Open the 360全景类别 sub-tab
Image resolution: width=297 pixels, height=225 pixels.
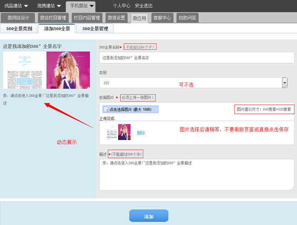18,28
